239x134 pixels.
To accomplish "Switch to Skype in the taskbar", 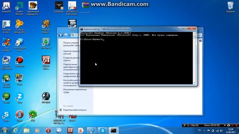I will click(x=103, y=131).
